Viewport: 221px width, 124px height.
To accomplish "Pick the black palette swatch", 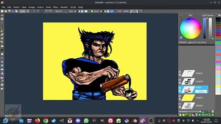I will (x=218, y=19).
